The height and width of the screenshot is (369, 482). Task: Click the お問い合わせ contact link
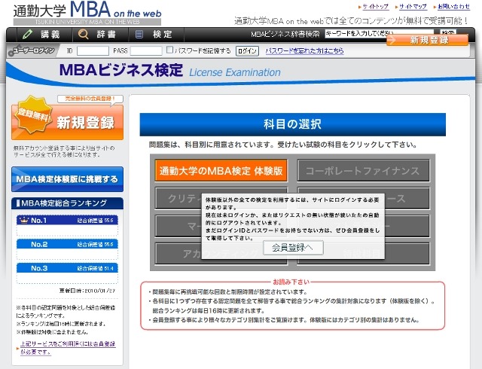pos(454,6)
